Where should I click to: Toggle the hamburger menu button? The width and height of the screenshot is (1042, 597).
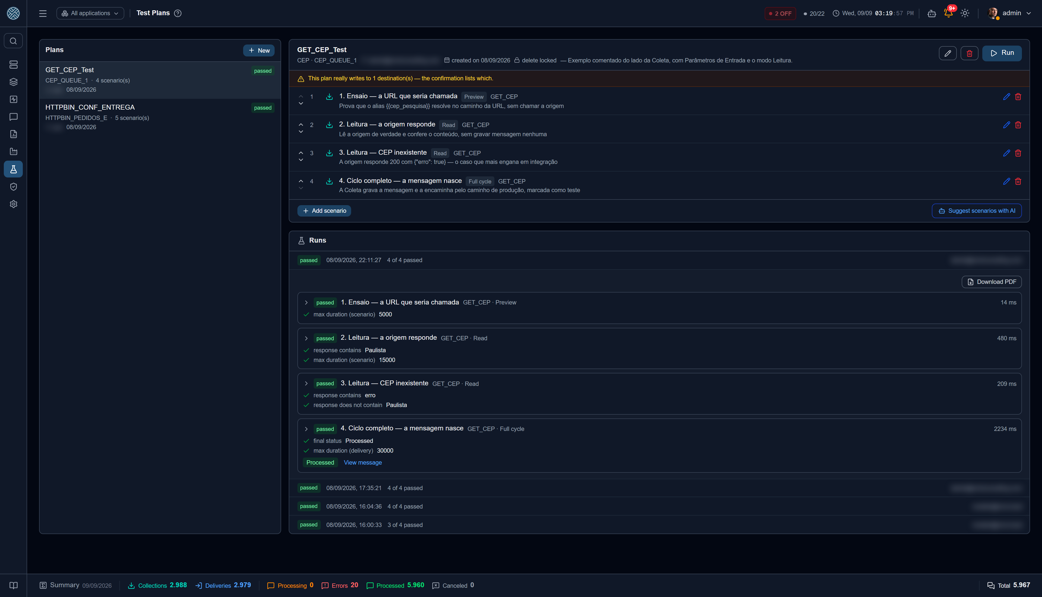pyautogui.click(x=43, y=13)
